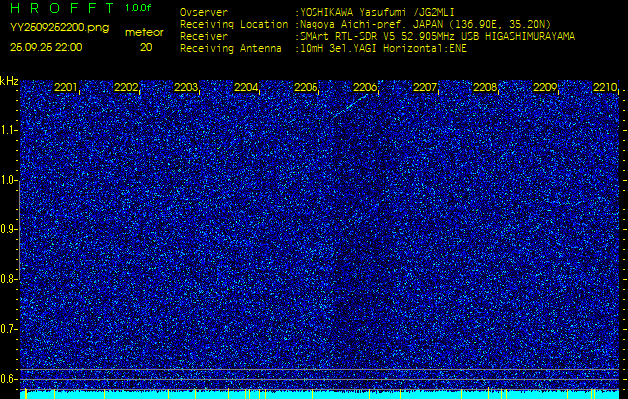Select the Nagoya Aichi-pref. JAPAN location text
Viewport: 628px width, 399px height.
[425, 25]
